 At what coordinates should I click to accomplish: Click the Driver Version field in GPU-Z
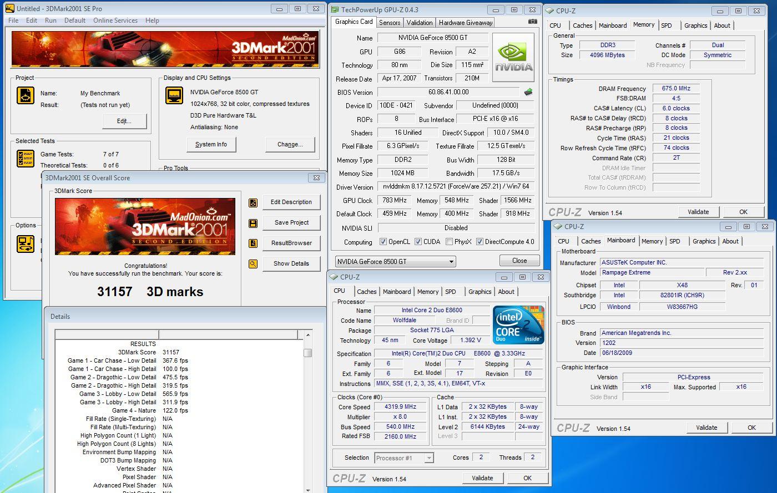pyautogui.click(x=456, y=187)
